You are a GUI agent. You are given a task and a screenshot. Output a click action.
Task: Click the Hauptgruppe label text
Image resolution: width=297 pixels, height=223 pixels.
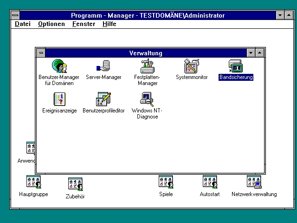click(33, 194)
